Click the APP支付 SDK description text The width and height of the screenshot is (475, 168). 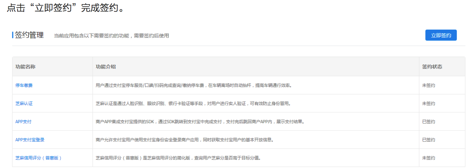[x=200, y=122]
